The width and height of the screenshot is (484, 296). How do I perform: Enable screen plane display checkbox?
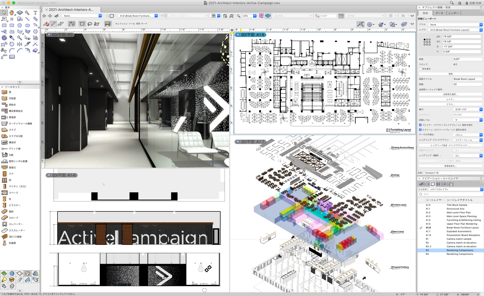(420, 129)
